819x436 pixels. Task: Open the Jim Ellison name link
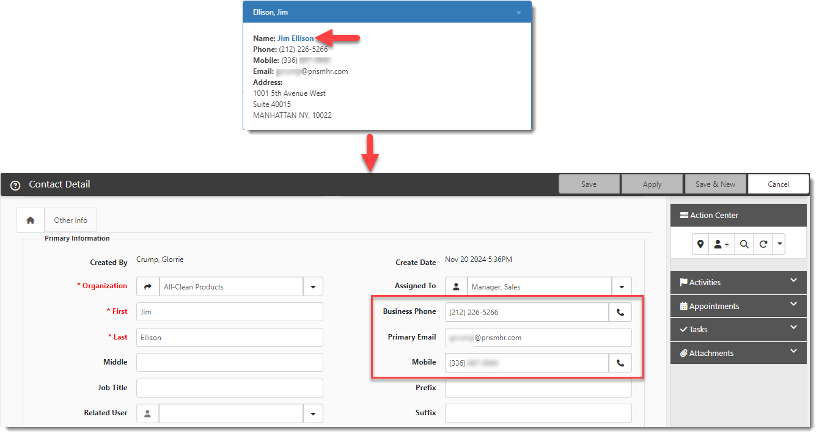pyautogui.click(x=295, y=38)
